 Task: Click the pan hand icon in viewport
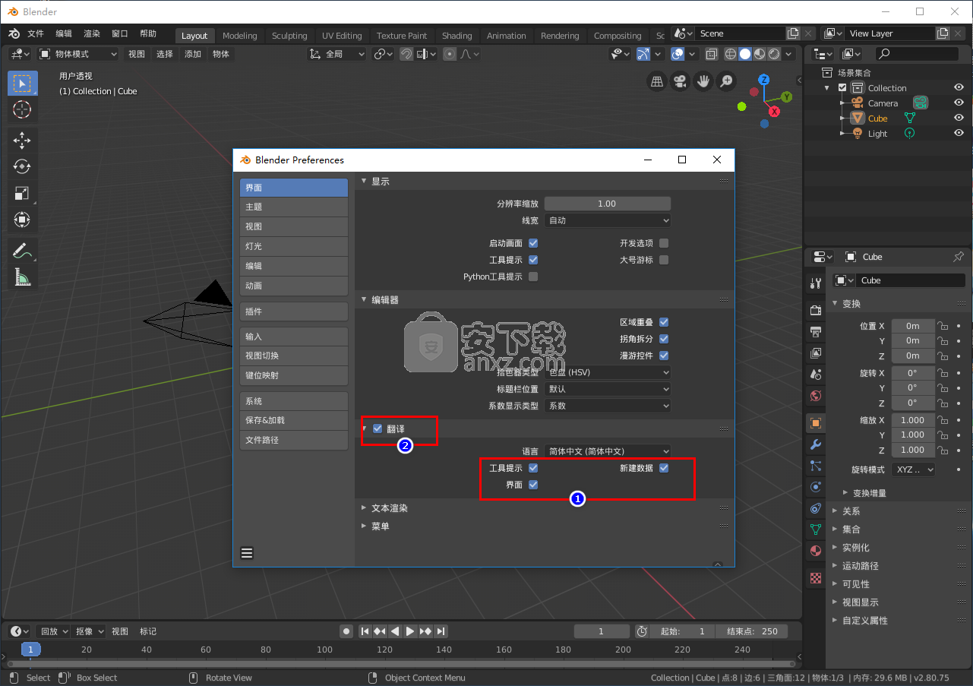click(x=703, y=81)
